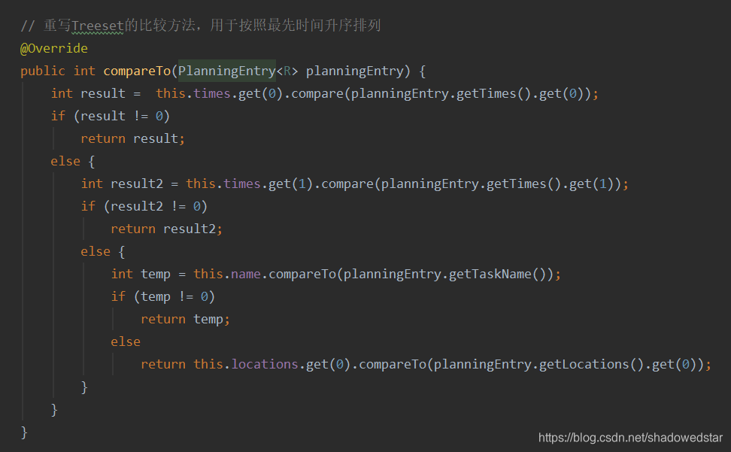The width and height of the screenshot is (731, 452).
Task: Click 'if (result != 0)' condition
Action: click(110, 116)
